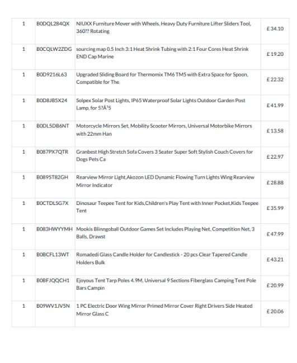Screen dimensions: 297x363
Task: Click the £ 28.88 price cell
Action: (x=275, y=183)
